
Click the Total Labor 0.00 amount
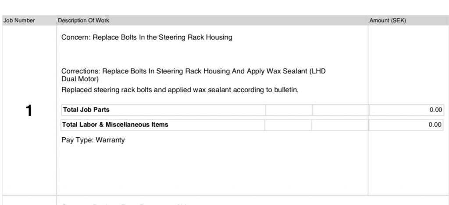[x=435, y=125]
